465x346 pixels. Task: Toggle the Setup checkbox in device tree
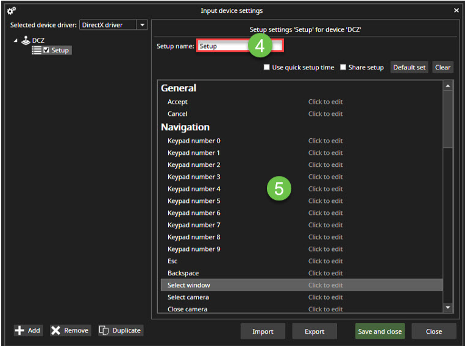click(x=46, y=50)
